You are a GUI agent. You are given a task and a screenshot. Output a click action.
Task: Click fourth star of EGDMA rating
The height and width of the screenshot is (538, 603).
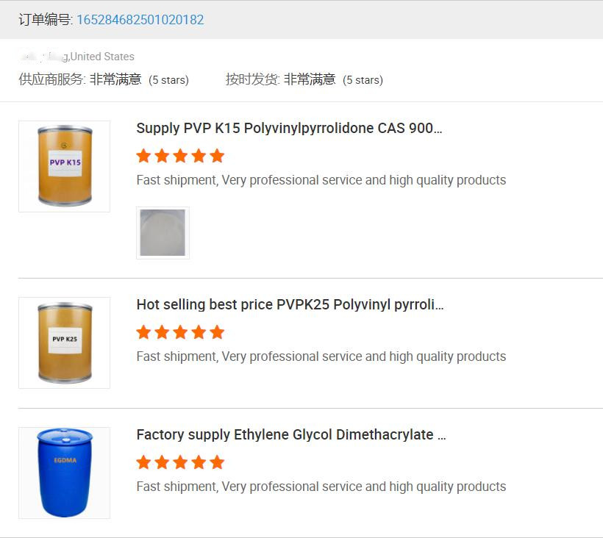tap(199, 462)
